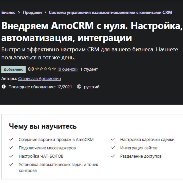183x183 pixels.
Task: Click 'Последнее обновление: 12/2021' text
Action: (x=40, y=87)
